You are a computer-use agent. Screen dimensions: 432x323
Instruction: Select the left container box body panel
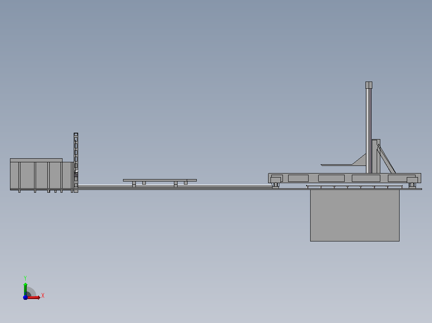click(42, 175)
